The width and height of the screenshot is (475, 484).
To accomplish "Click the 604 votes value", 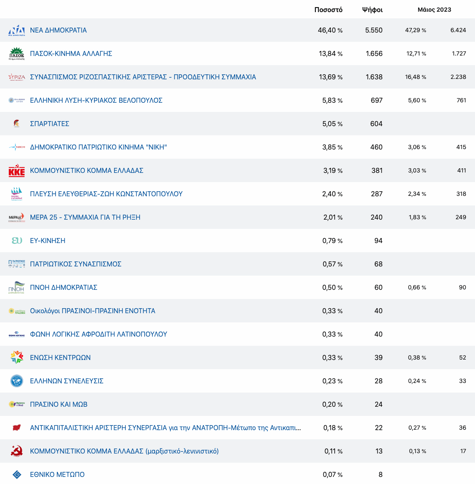I will [x=376, y=124].
